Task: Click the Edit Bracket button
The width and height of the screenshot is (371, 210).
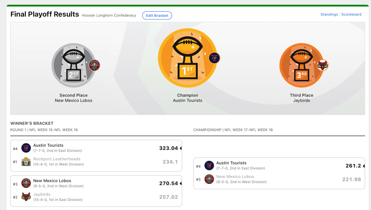Action: [157, 16]
